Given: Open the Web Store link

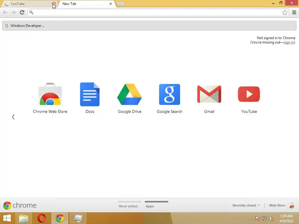Looking at the screenshot, I should 277,205.
